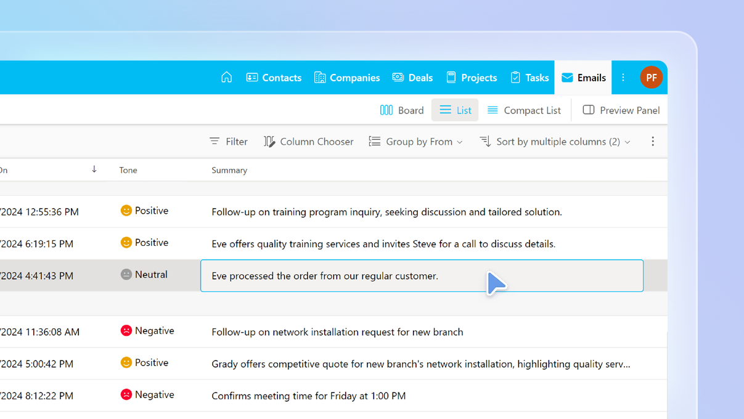Click the PF profile avatar
744x419 pixels.
652,77
